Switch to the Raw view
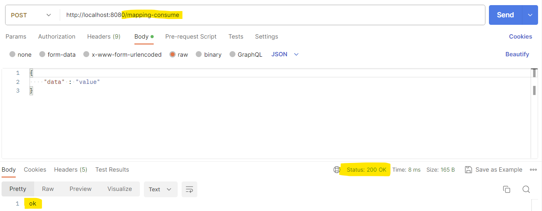542x211 pixels. pyautogui.click(x=48, y=189)
